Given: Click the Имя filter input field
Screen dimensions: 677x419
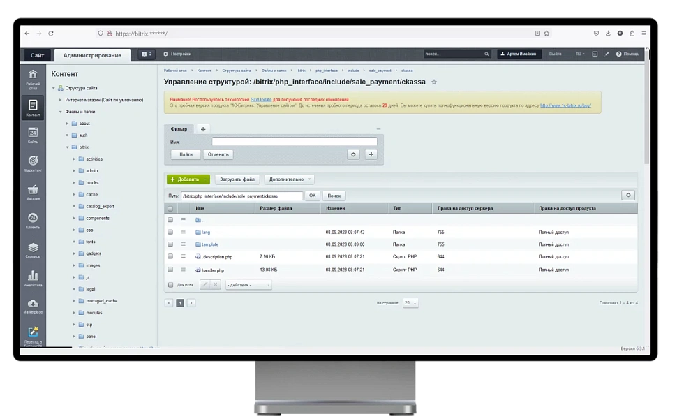Looking at the screenshot, I should click(x=294, y=142).
